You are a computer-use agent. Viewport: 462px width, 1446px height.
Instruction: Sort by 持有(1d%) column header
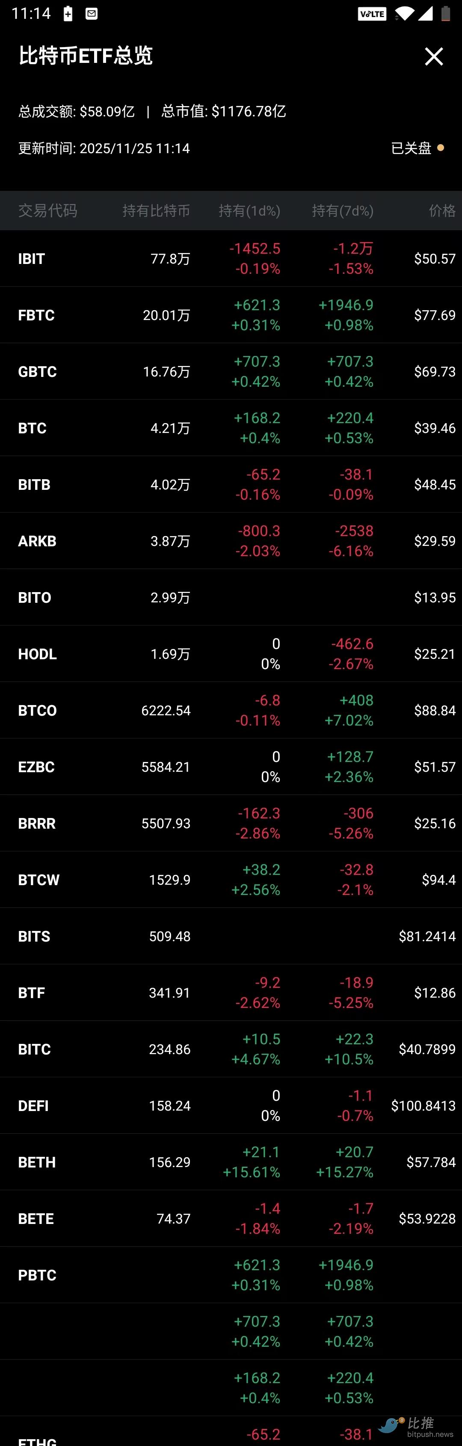coord(249,210)
